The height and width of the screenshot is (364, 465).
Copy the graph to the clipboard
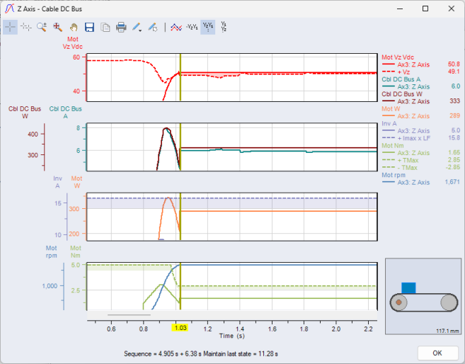coord(105,27)
